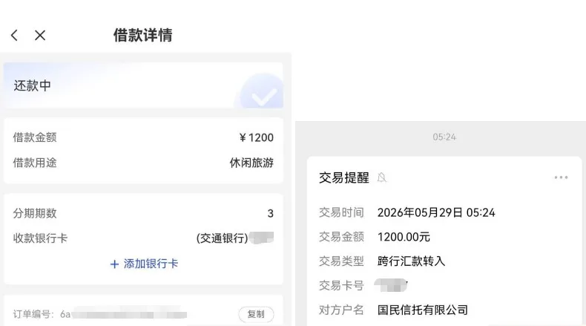Copy the order number with 复制 button
This screenshot has height=326, width=586.
(x=256, y=314)
